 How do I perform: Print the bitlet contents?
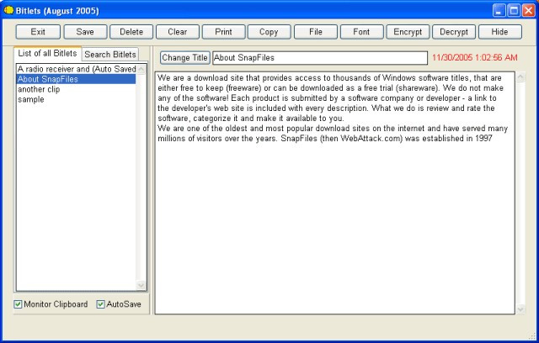(x=223, y=32)
